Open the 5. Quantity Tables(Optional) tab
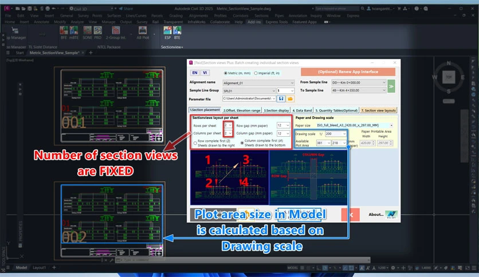 tap(336, 110)
